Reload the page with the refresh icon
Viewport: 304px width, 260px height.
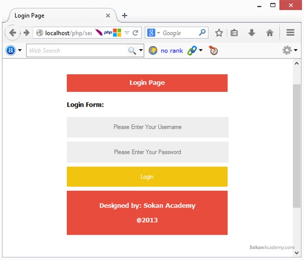click(x=135, y=33)
